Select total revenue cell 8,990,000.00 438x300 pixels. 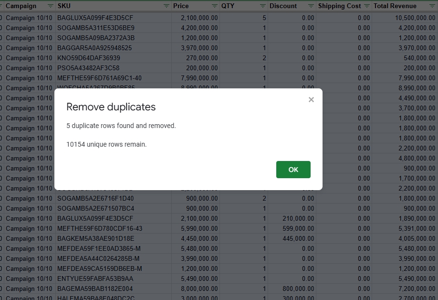coord(405,88)
